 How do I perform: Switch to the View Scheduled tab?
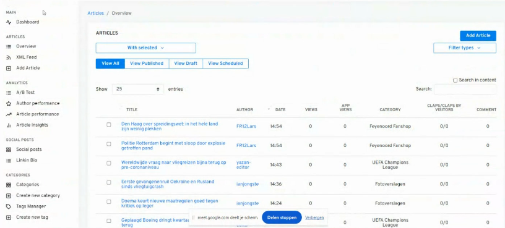(225, 64)
